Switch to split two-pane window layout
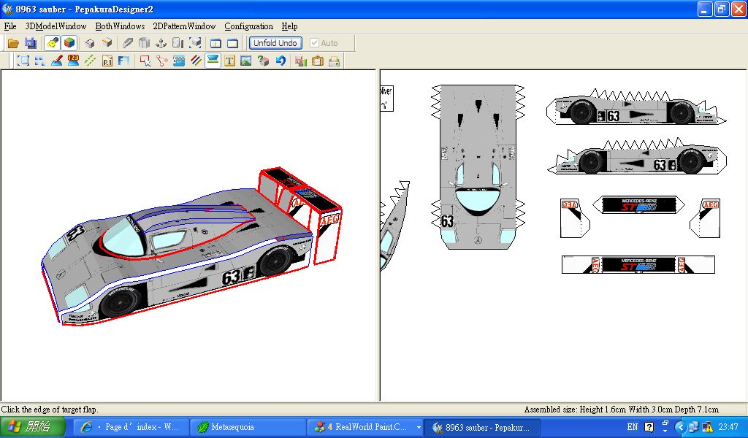This screenshot has height=438, width=748. point(215,43)
